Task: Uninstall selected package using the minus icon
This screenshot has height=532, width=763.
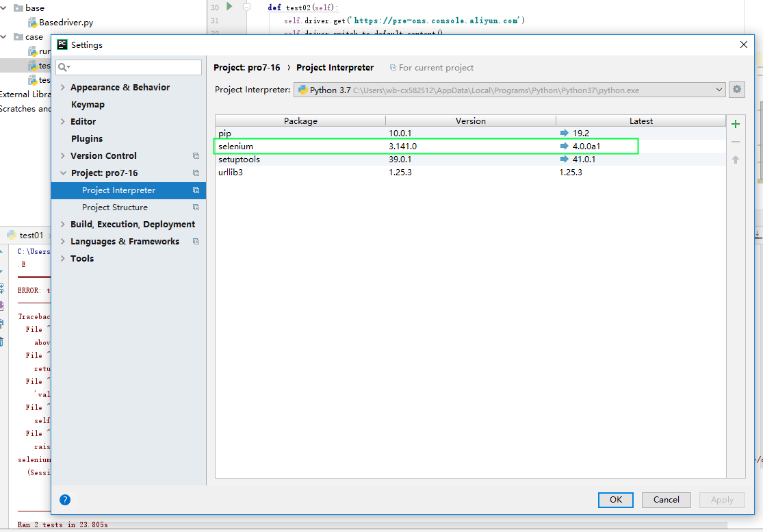Action: tap(736, 142)
